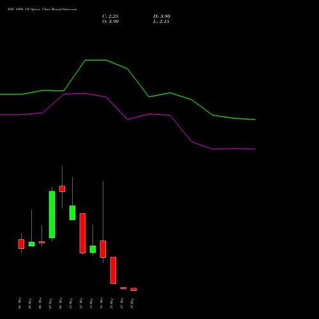This screenshot has height=319, width=319.
Task: Click the '08 May' date label
Action: [x=61, y=303]
